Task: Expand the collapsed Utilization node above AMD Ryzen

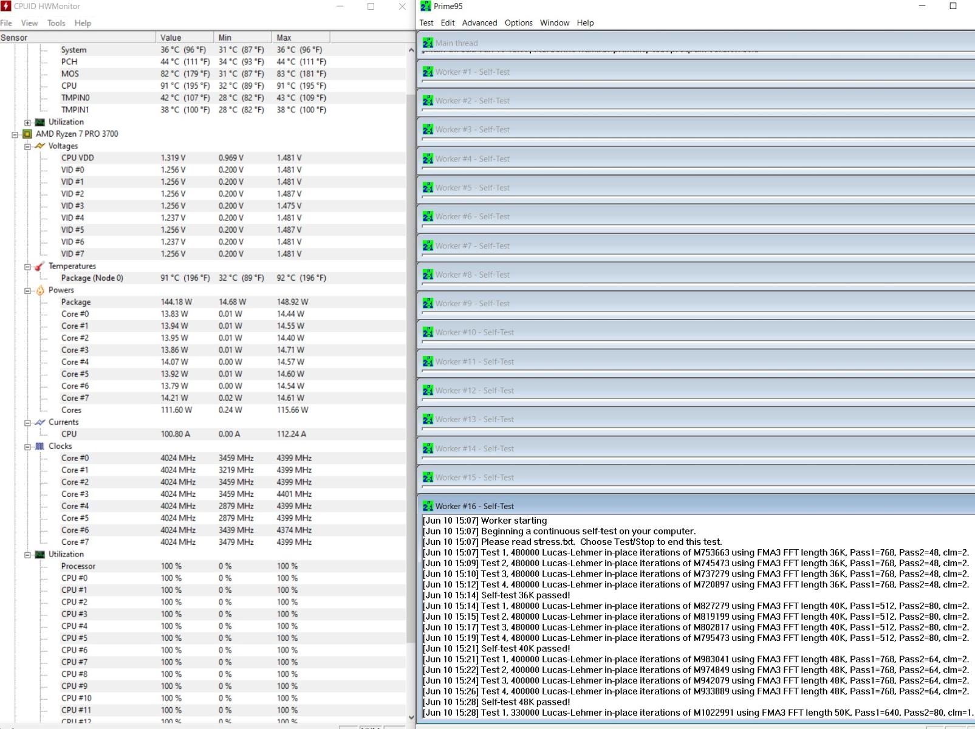Action: click(27, 122)
